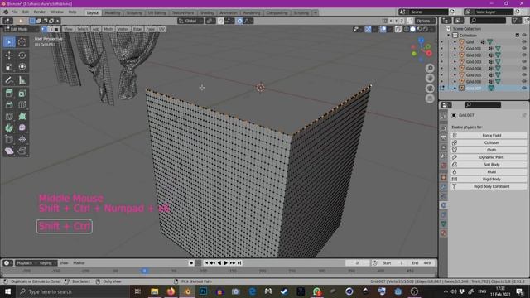Select the Extrude Region tool
This screenshot has height=298, width=530.
(x=9, y=94)
